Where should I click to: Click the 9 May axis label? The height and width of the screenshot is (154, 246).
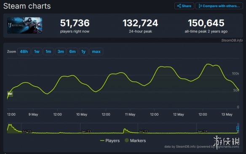33,114
